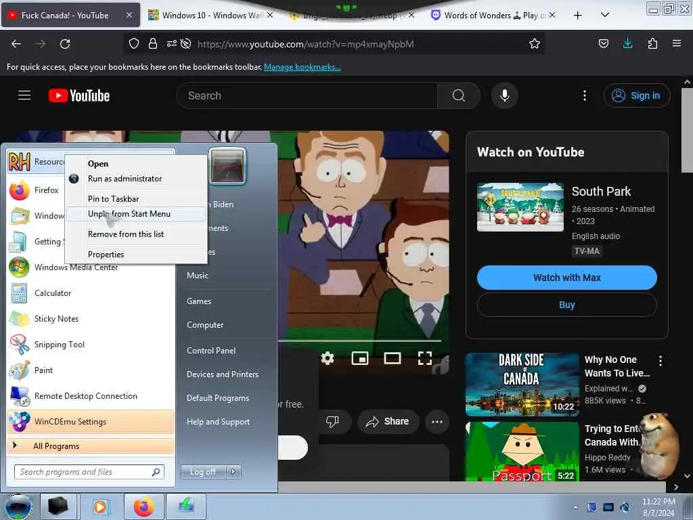The image size is (693, 520).
Task: Open the YouTube guide hamburger menu
Action: point(24,95)
